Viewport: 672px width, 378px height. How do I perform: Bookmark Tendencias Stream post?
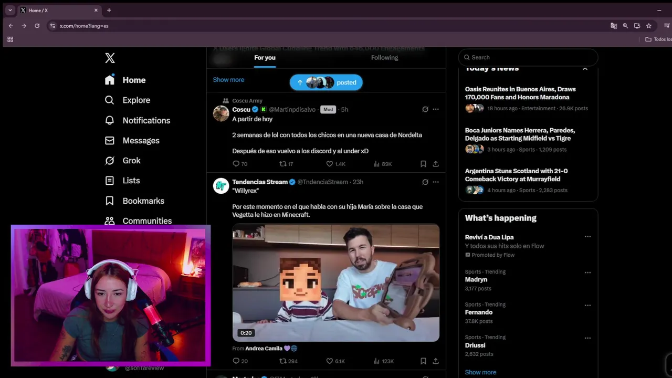coord(423,361)
